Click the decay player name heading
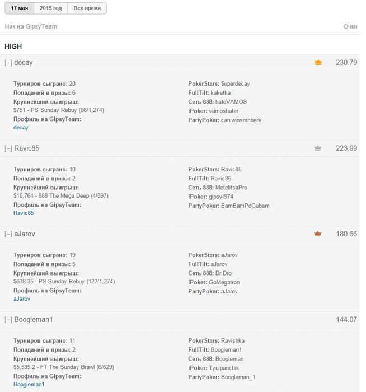 pos(24,63)
